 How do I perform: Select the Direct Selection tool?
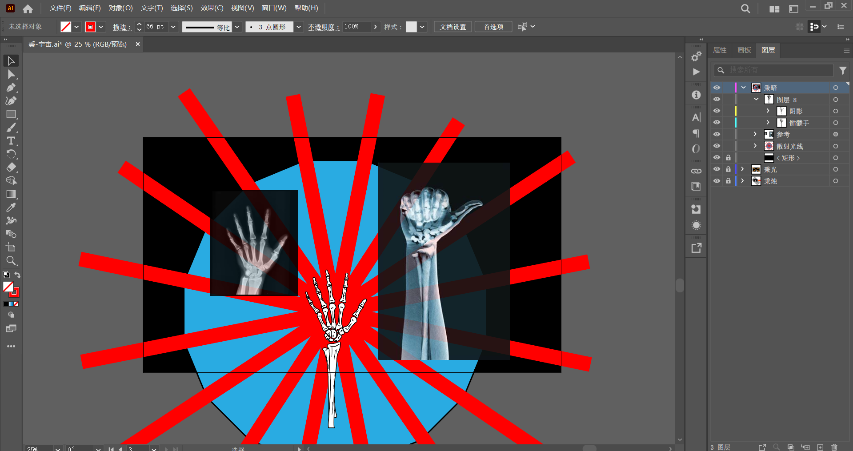coord(11,74)
